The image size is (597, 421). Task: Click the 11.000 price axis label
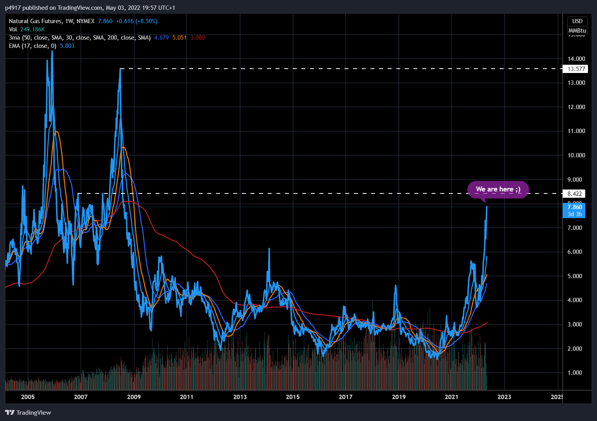(576, 131)
